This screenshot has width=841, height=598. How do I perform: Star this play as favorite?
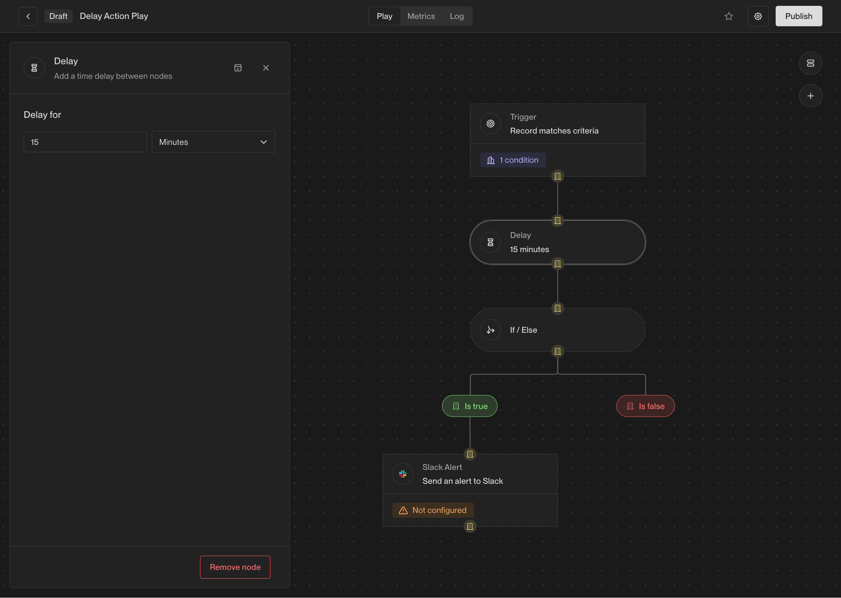pos(728,16)
